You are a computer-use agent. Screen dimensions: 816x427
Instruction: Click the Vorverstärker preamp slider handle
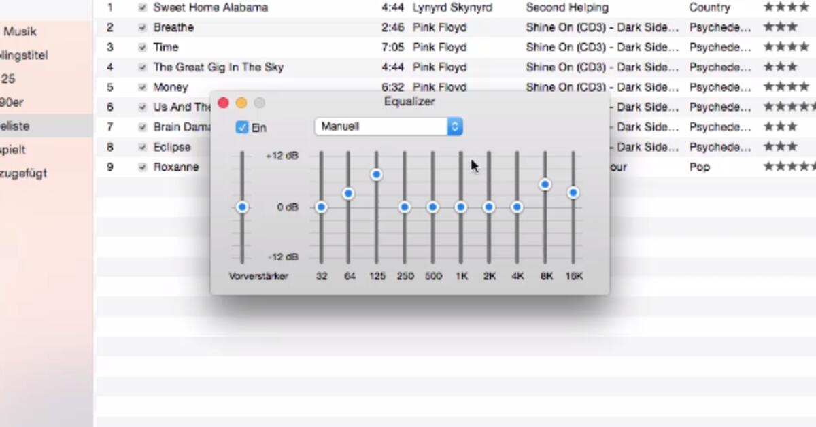[242, 207]
